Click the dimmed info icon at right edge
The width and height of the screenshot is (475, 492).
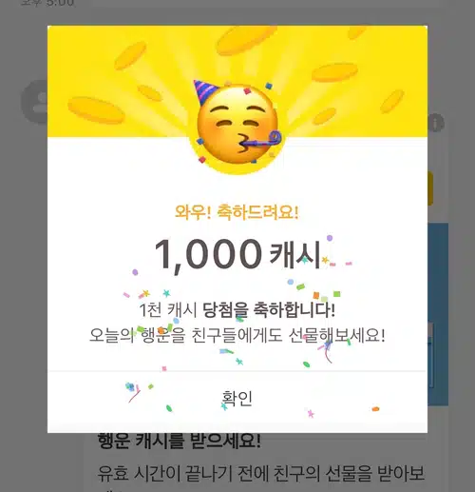click(437, 123)
